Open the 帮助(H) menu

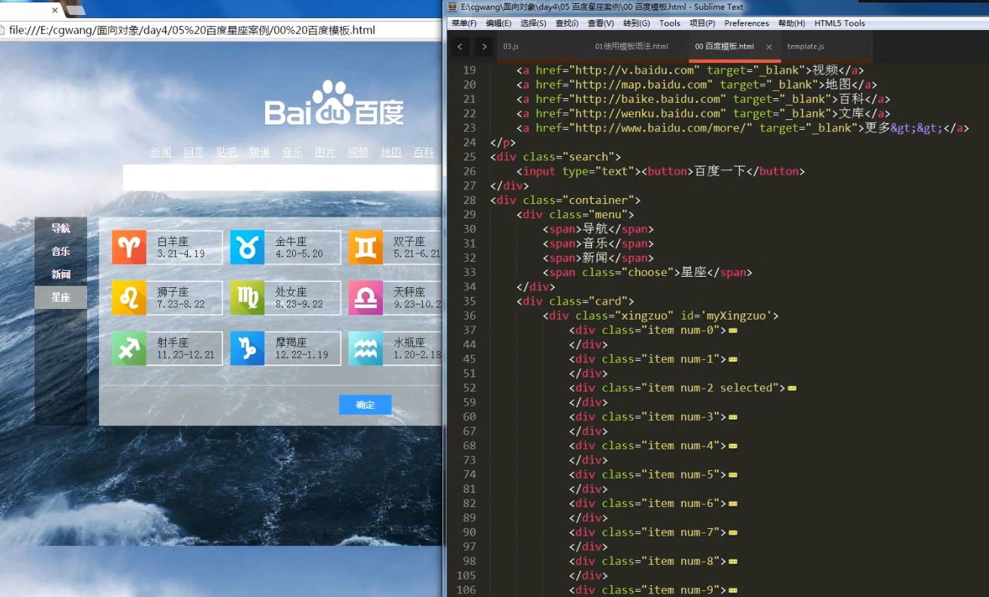pyautogui.click(x=792, y=23)
